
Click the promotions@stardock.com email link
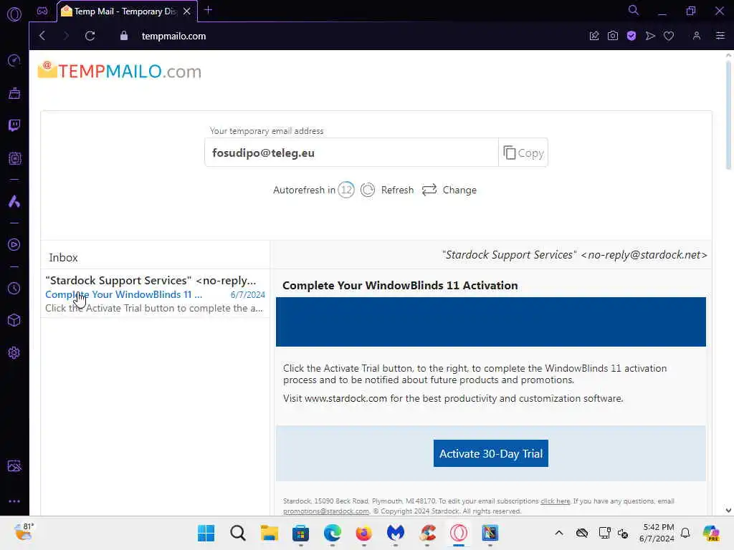(x=326, y=511)
